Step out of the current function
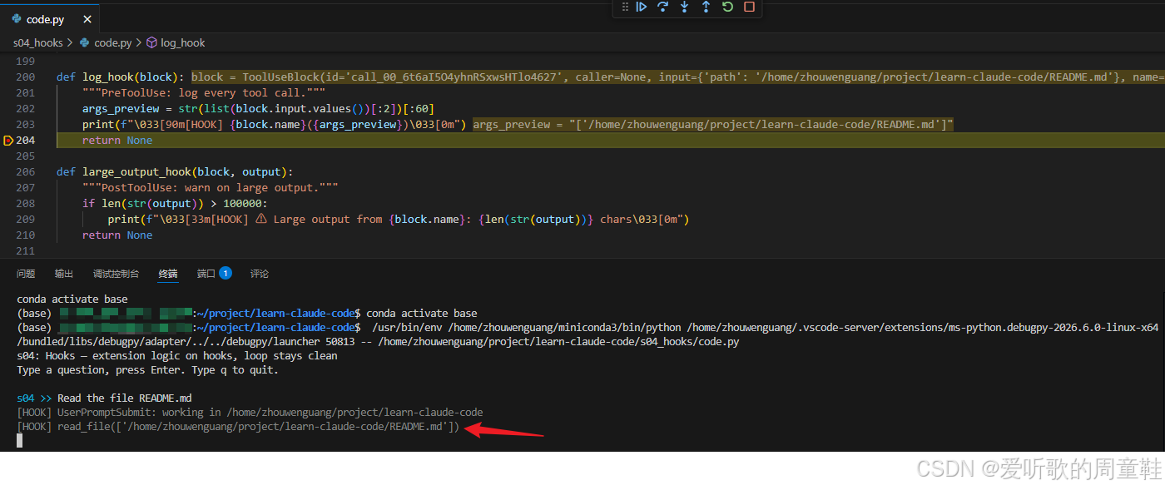This screenshot has height=490, width=1165. coord(706,7)
